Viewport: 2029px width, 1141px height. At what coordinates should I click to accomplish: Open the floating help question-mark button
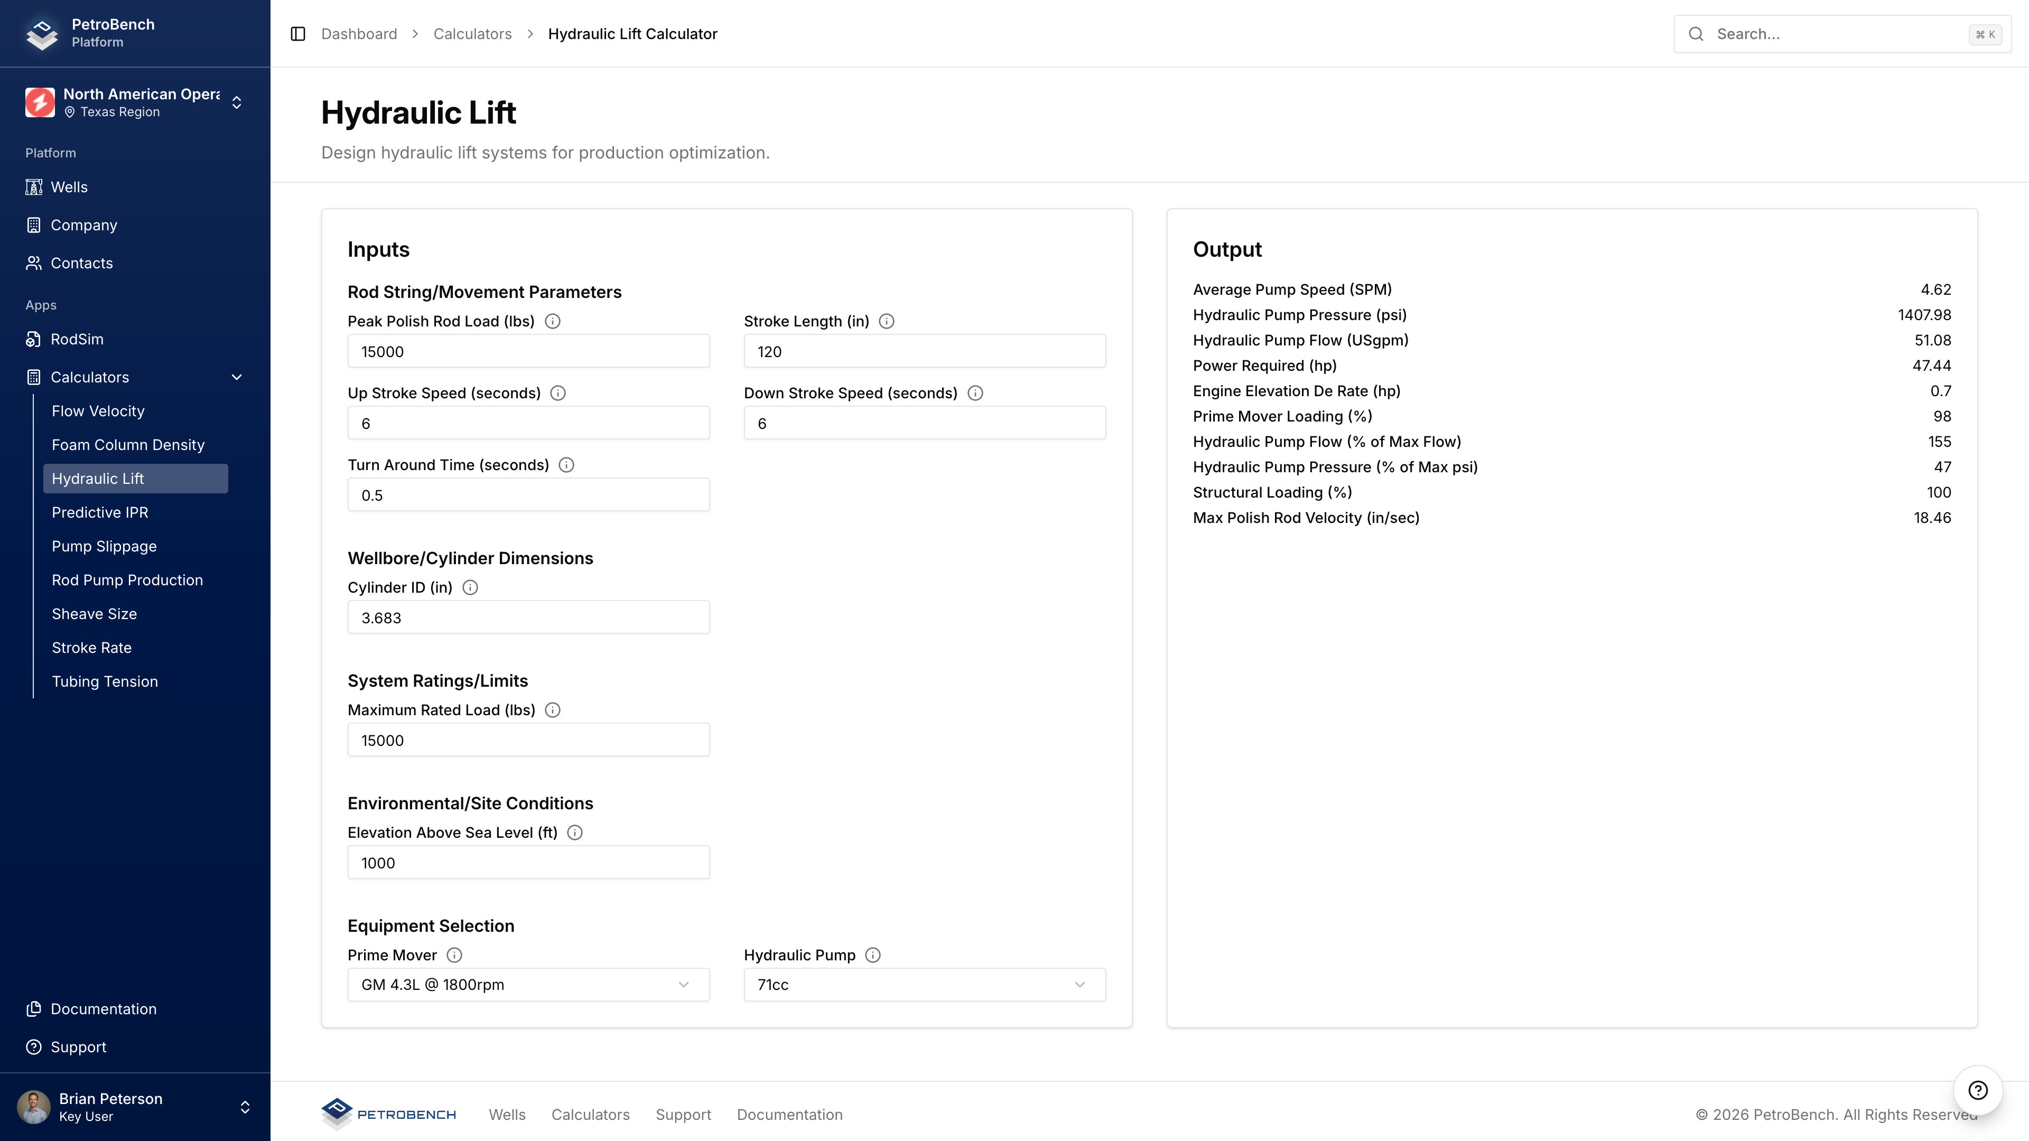1978,1090
